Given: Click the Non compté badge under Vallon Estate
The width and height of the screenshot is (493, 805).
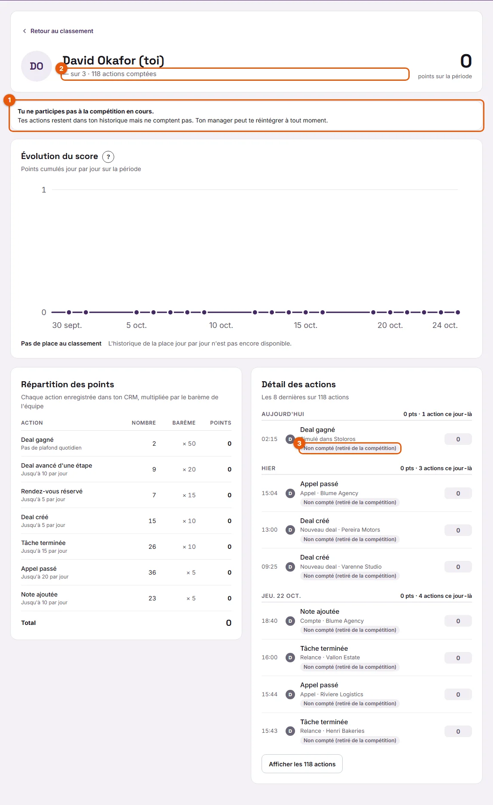Looking at the screenshot, I should pyautogui.click(x=350, y=667).
